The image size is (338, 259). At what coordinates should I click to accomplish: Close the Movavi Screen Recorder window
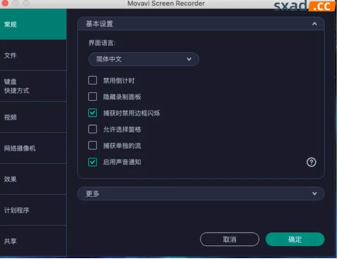tap(5, 3)
